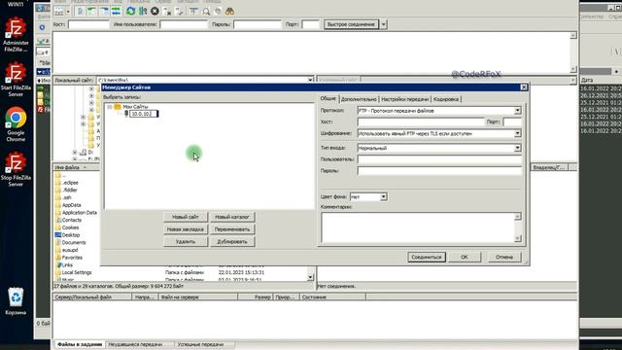Open the Site Manager toolbar icon
Viewport: 622px width, 350px height.
tap(58, 12)
